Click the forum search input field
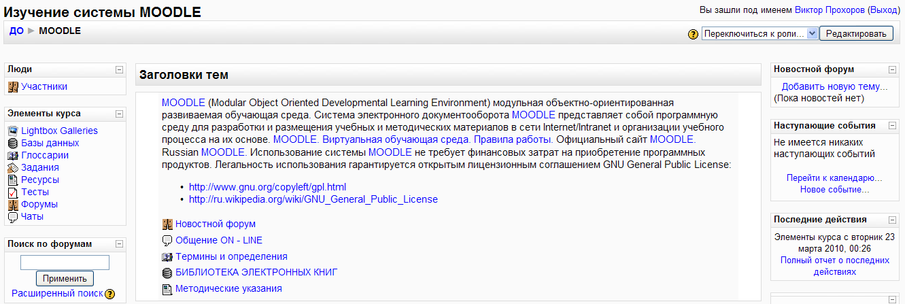 [65, 263]
